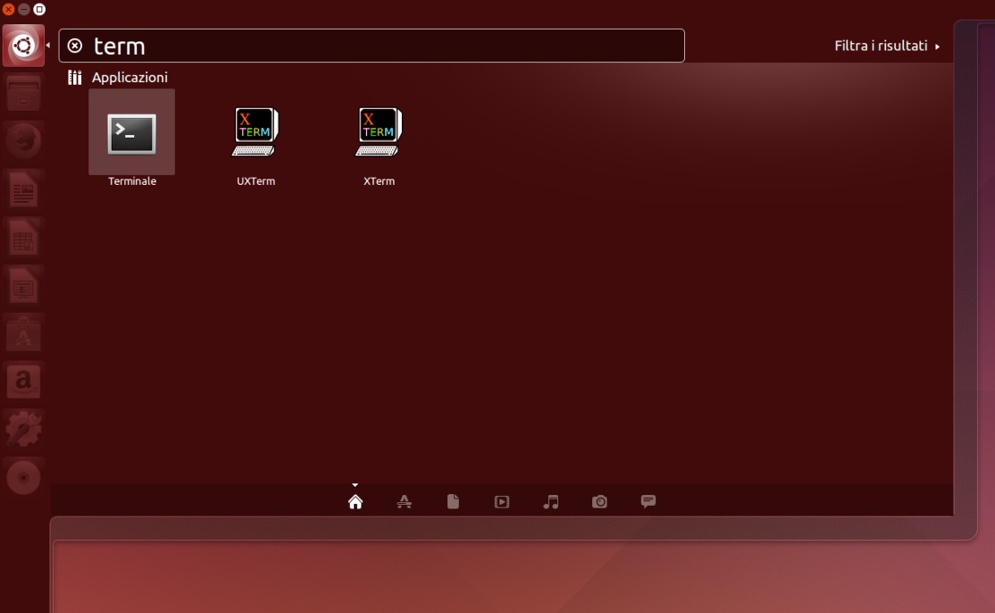Switch to the Applications lens
995x613 pixels.
(x=404, y=502)
